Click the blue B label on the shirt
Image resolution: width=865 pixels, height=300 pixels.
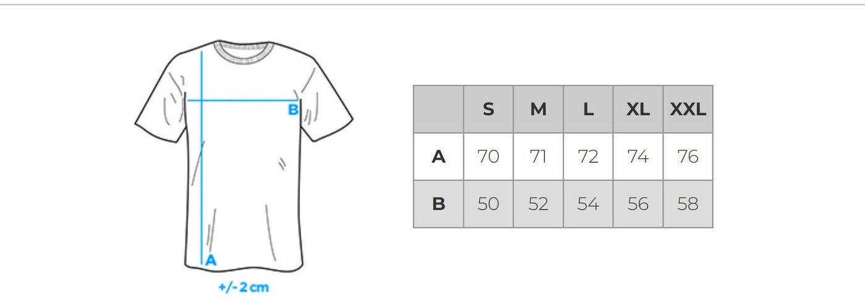tap(293, 110)
